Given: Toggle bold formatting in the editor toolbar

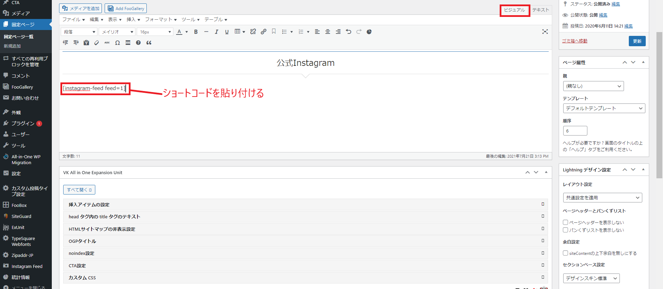Looking at the screenshot, I should tap(196, 32).
